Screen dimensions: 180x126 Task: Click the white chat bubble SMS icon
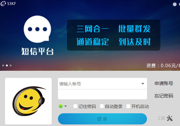(x=37, y=29)
